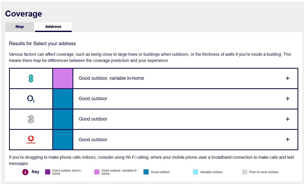Expand the Vodafone coverage row
The image size is (304, 184).
point(287,139)
